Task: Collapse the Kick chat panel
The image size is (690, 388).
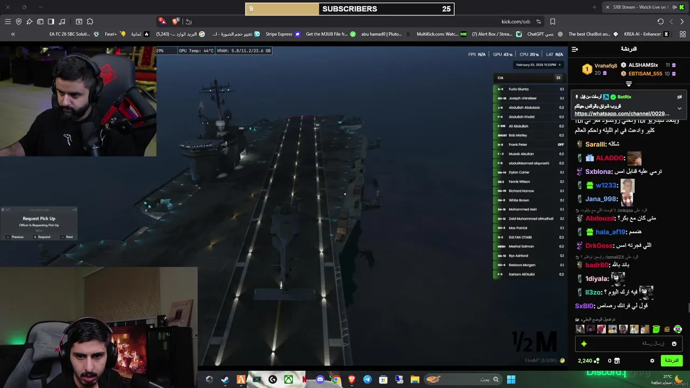Action: click(x=575, y=49)
